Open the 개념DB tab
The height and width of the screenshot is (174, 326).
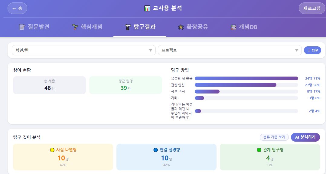click(244, 27)
